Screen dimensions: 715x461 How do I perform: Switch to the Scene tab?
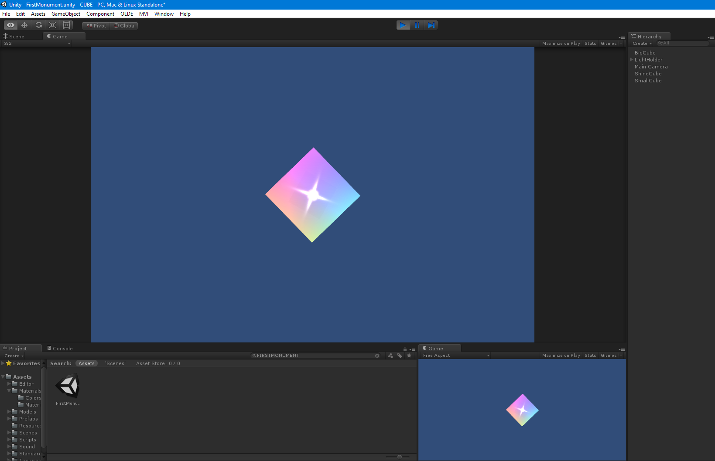[x=14, y=37]
